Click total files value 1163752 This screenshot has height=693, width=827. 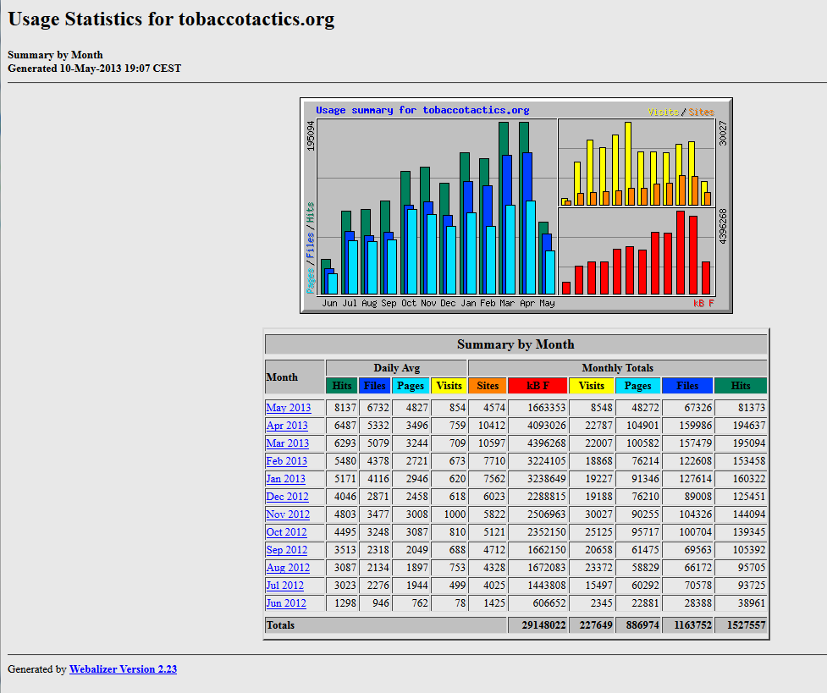[692, 625]
